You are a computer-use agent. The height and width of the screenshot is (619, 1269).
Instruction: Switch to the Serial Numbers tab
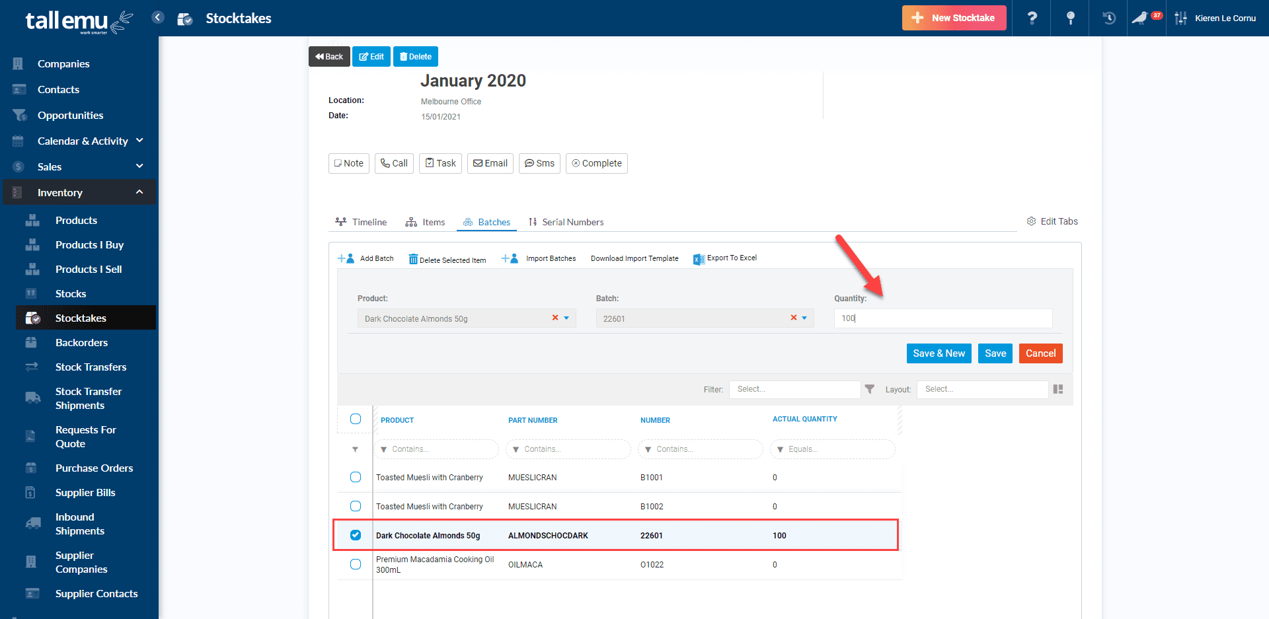[572, 222]
